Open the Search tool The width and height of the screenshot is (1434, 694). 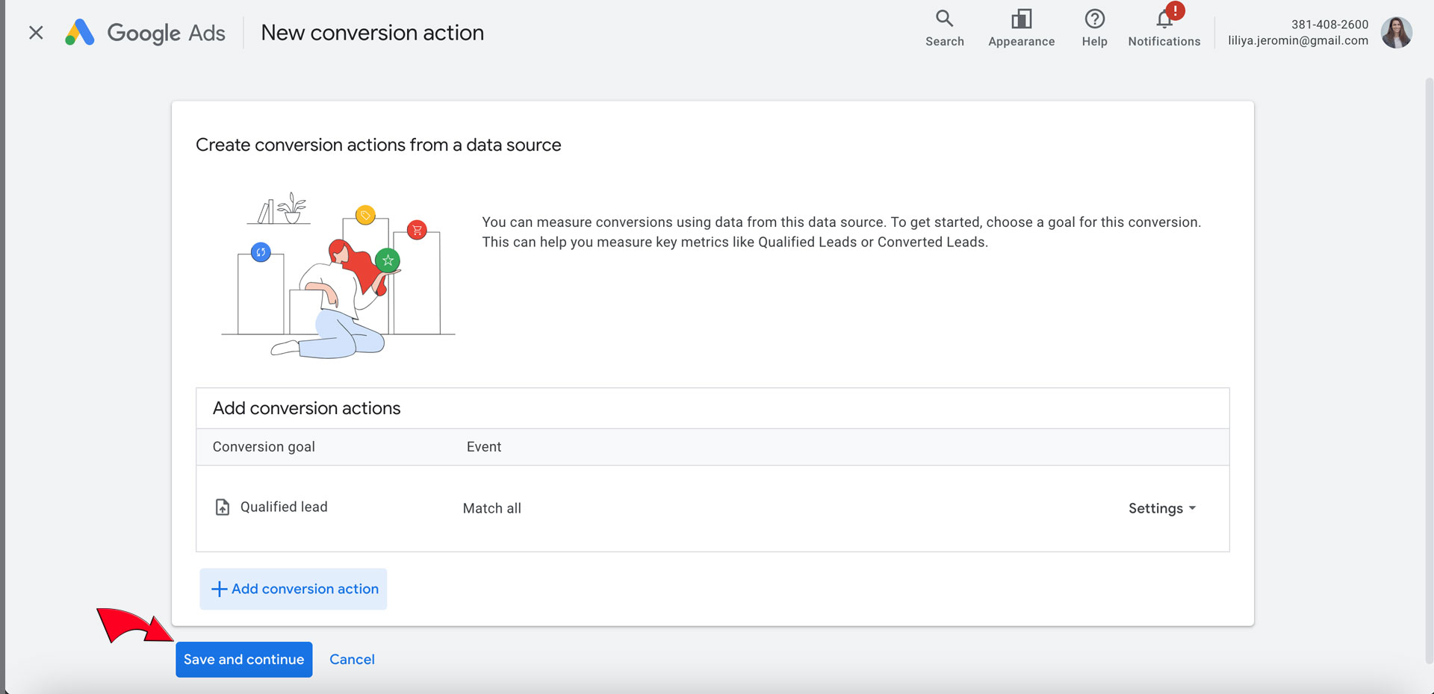[945, 28]
